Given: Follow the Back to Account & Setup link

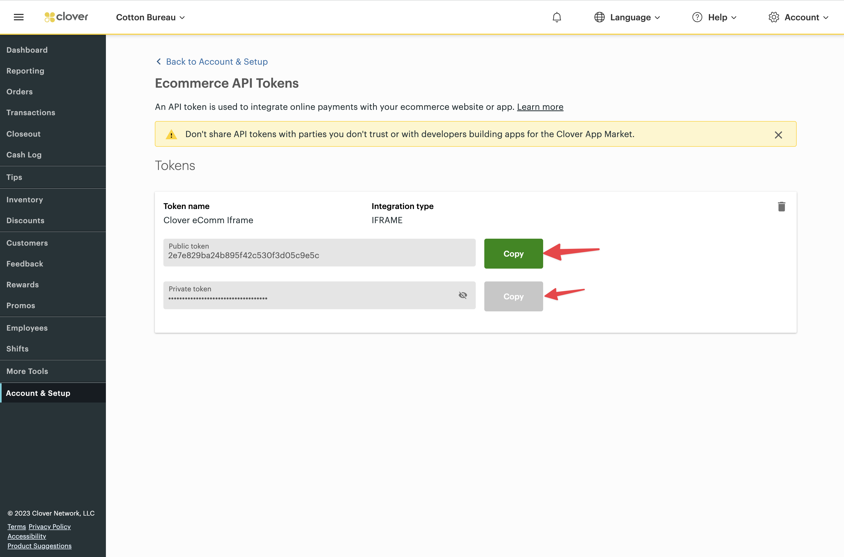Looking at the screenshot, I should 216,61.
